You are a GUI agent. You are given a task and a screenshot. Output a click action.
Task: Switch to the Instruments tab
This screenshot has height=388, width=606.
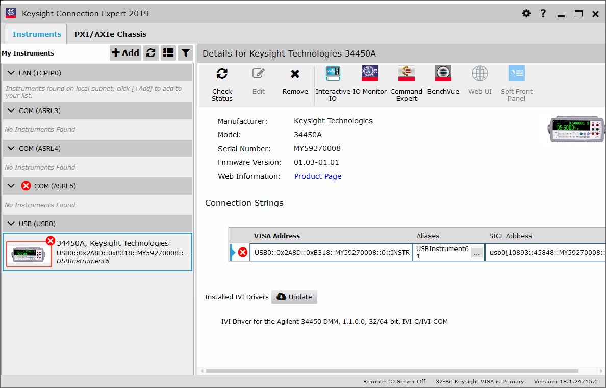(x=37, y=34)
